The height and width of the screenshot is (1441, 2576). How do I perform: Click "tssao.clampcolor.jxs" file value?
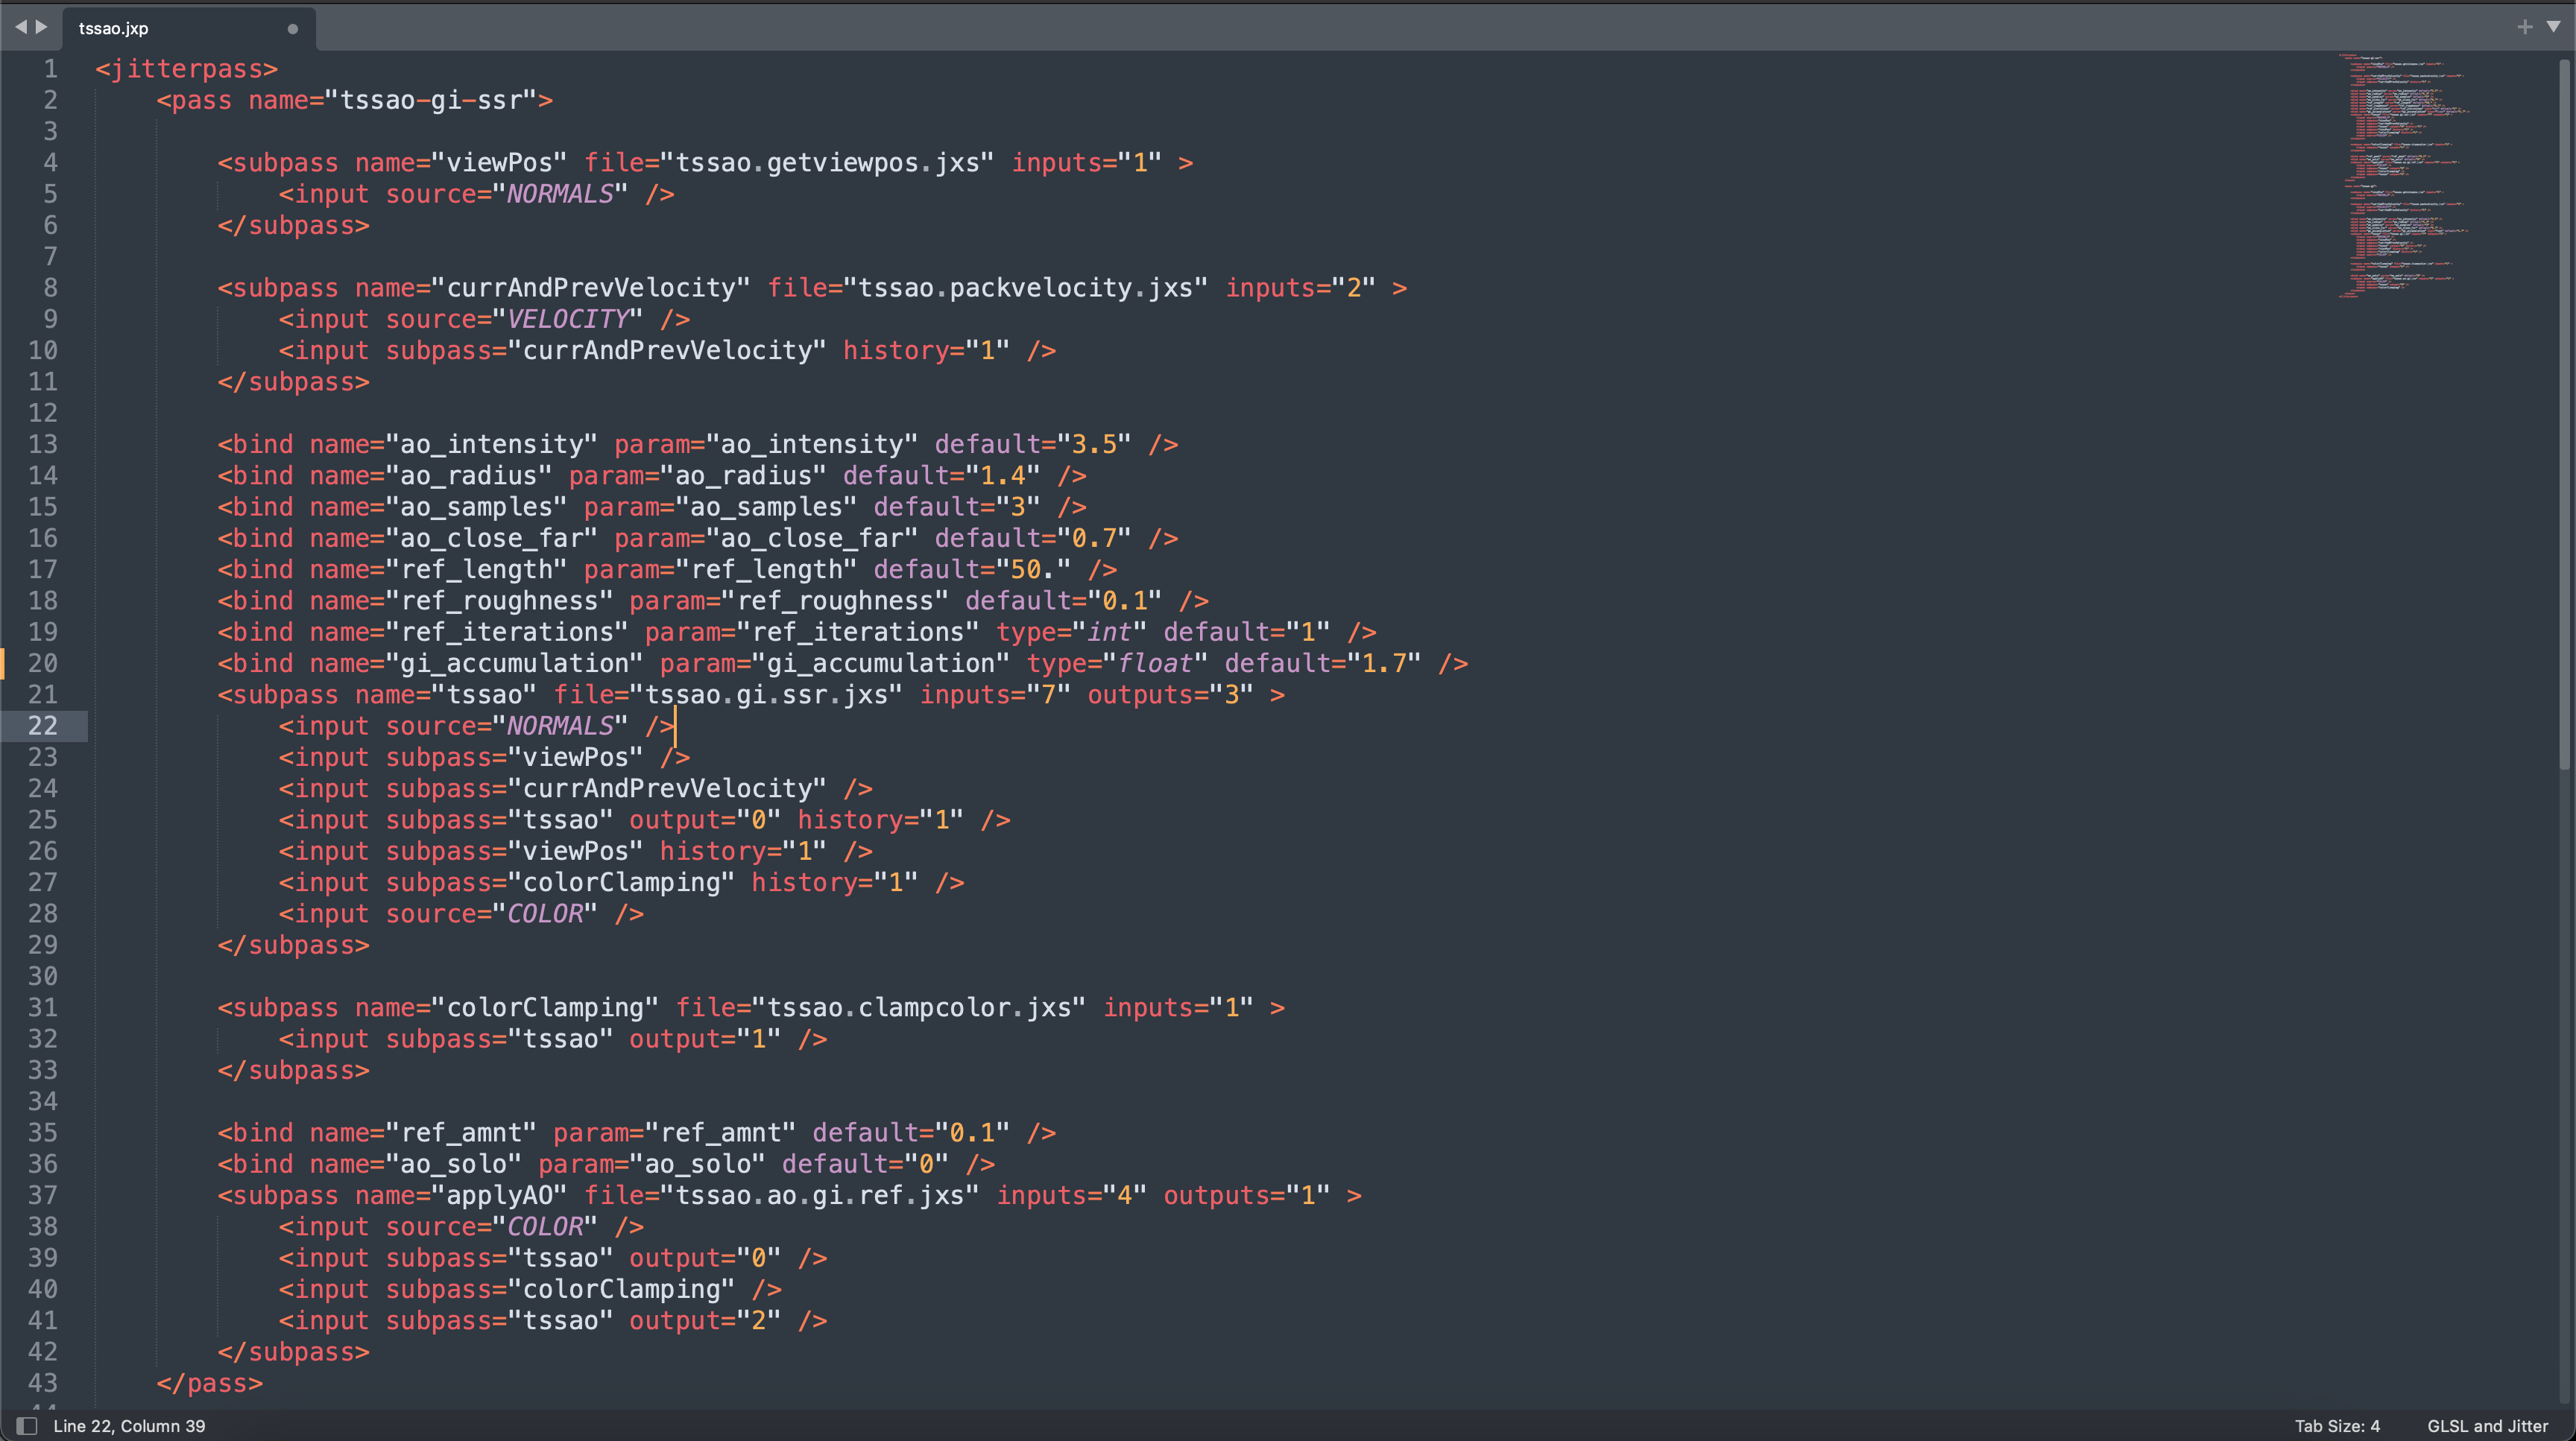919,1007
